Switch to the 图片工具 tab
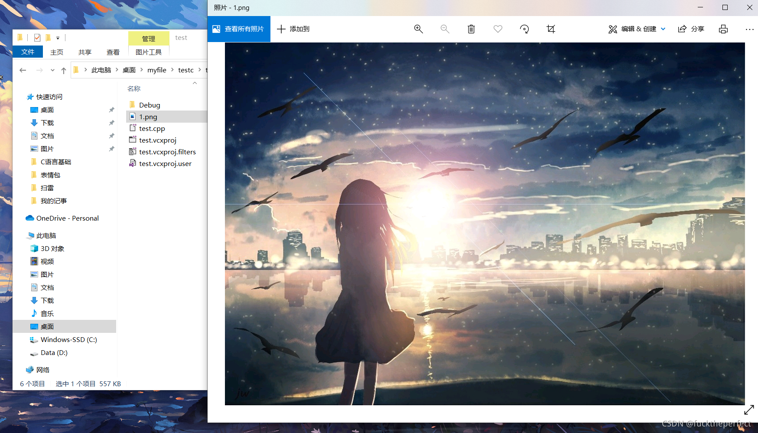 pos(149,52)
